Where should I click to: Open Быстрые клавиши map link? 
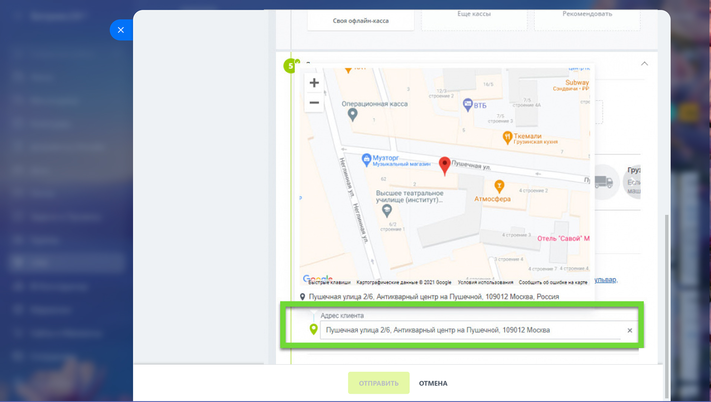(329, 282)
